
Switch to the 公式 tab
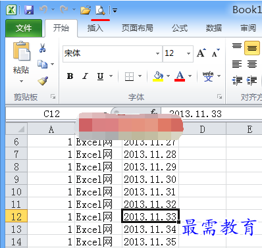coord(180,28)
